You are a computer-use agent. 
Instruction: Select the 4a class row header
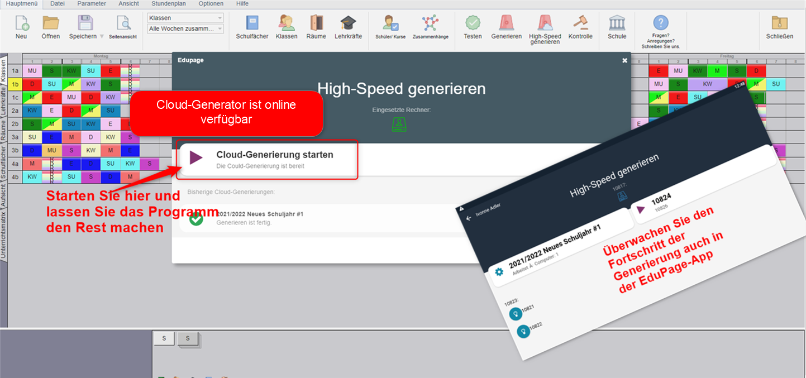tap(15, 164)
